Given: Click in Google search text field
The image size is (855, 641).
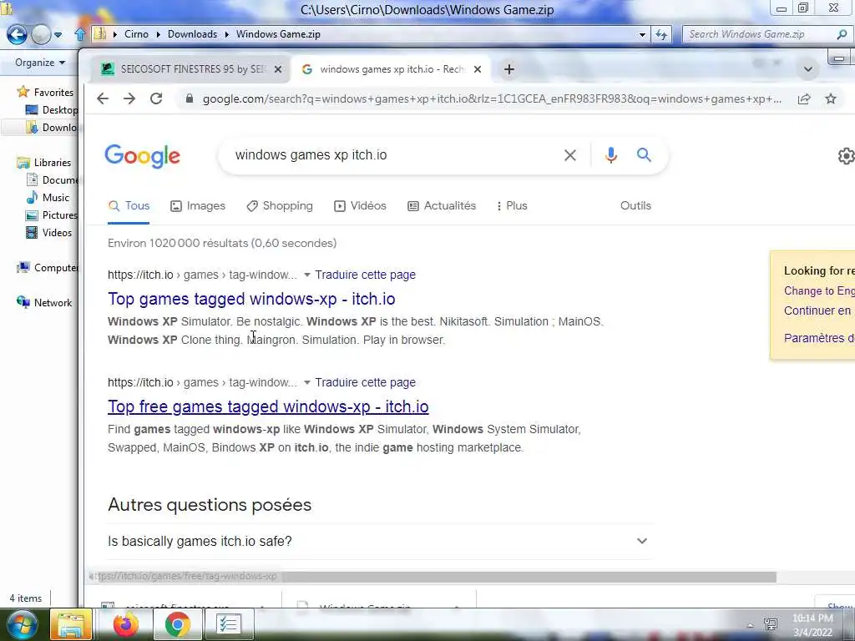Looking at the screenshot, I should [394, 155].
